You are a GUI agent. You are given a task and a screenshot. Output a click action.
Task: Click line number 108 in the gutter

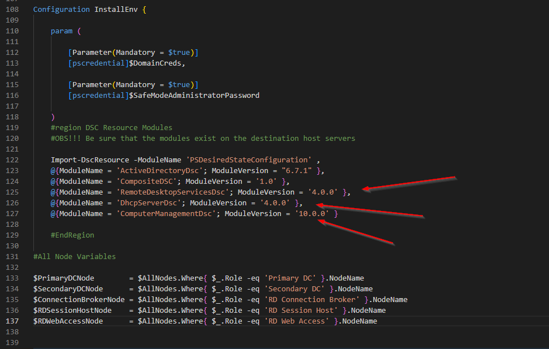(x=12, y=9)
